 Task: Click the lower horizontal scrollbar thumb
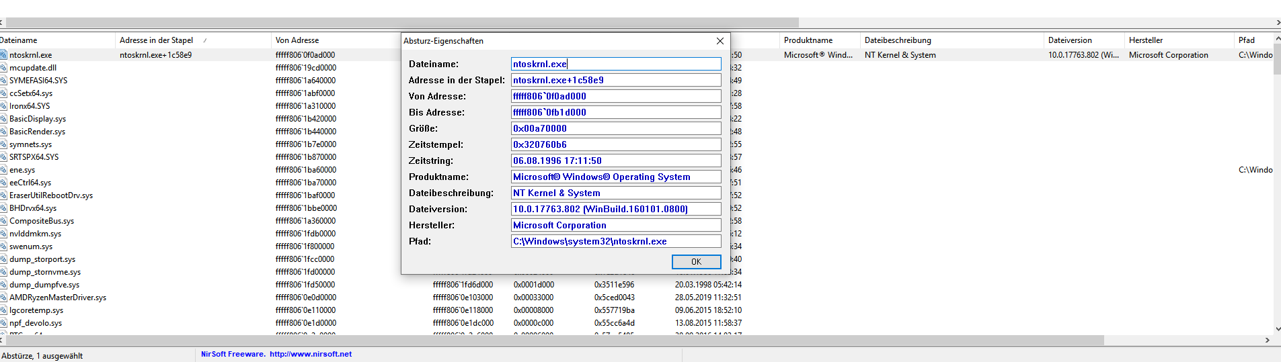pyautogui.click(x=555, y=341)
